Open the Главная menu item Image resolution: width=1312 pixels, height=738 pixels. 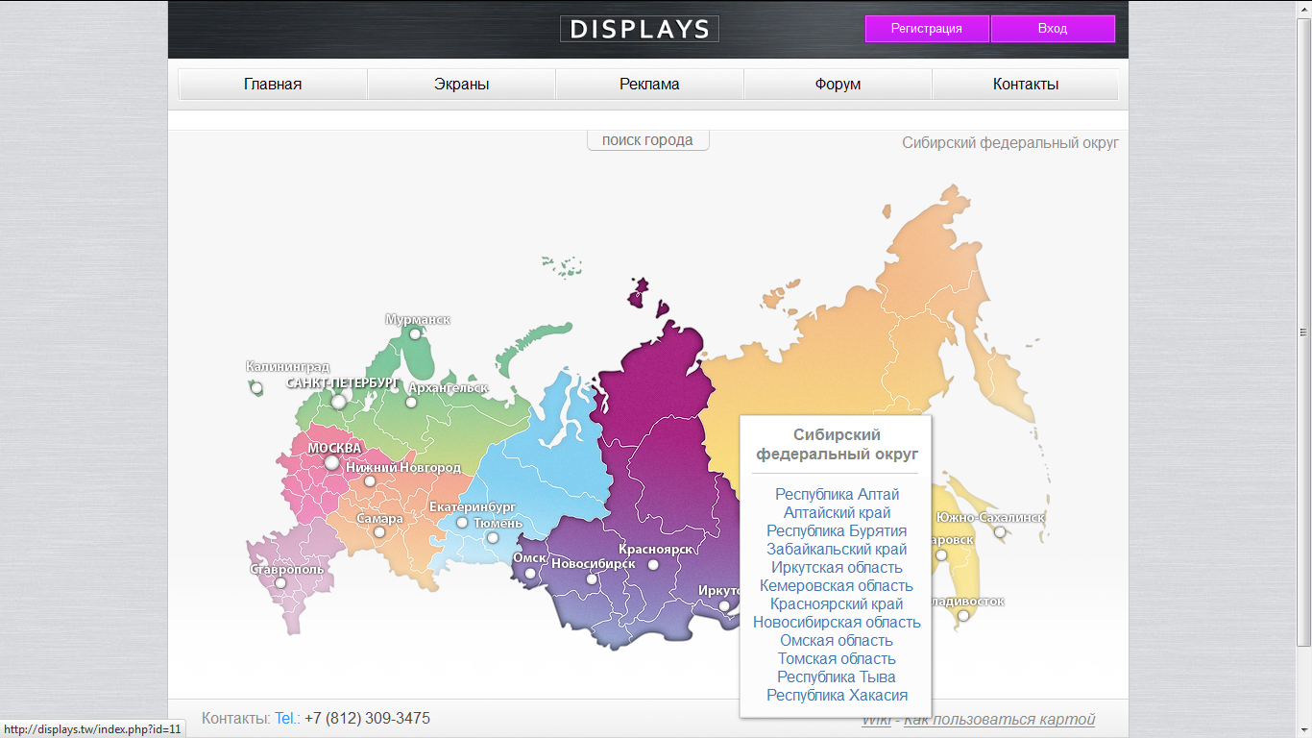(x=273, y=85)
